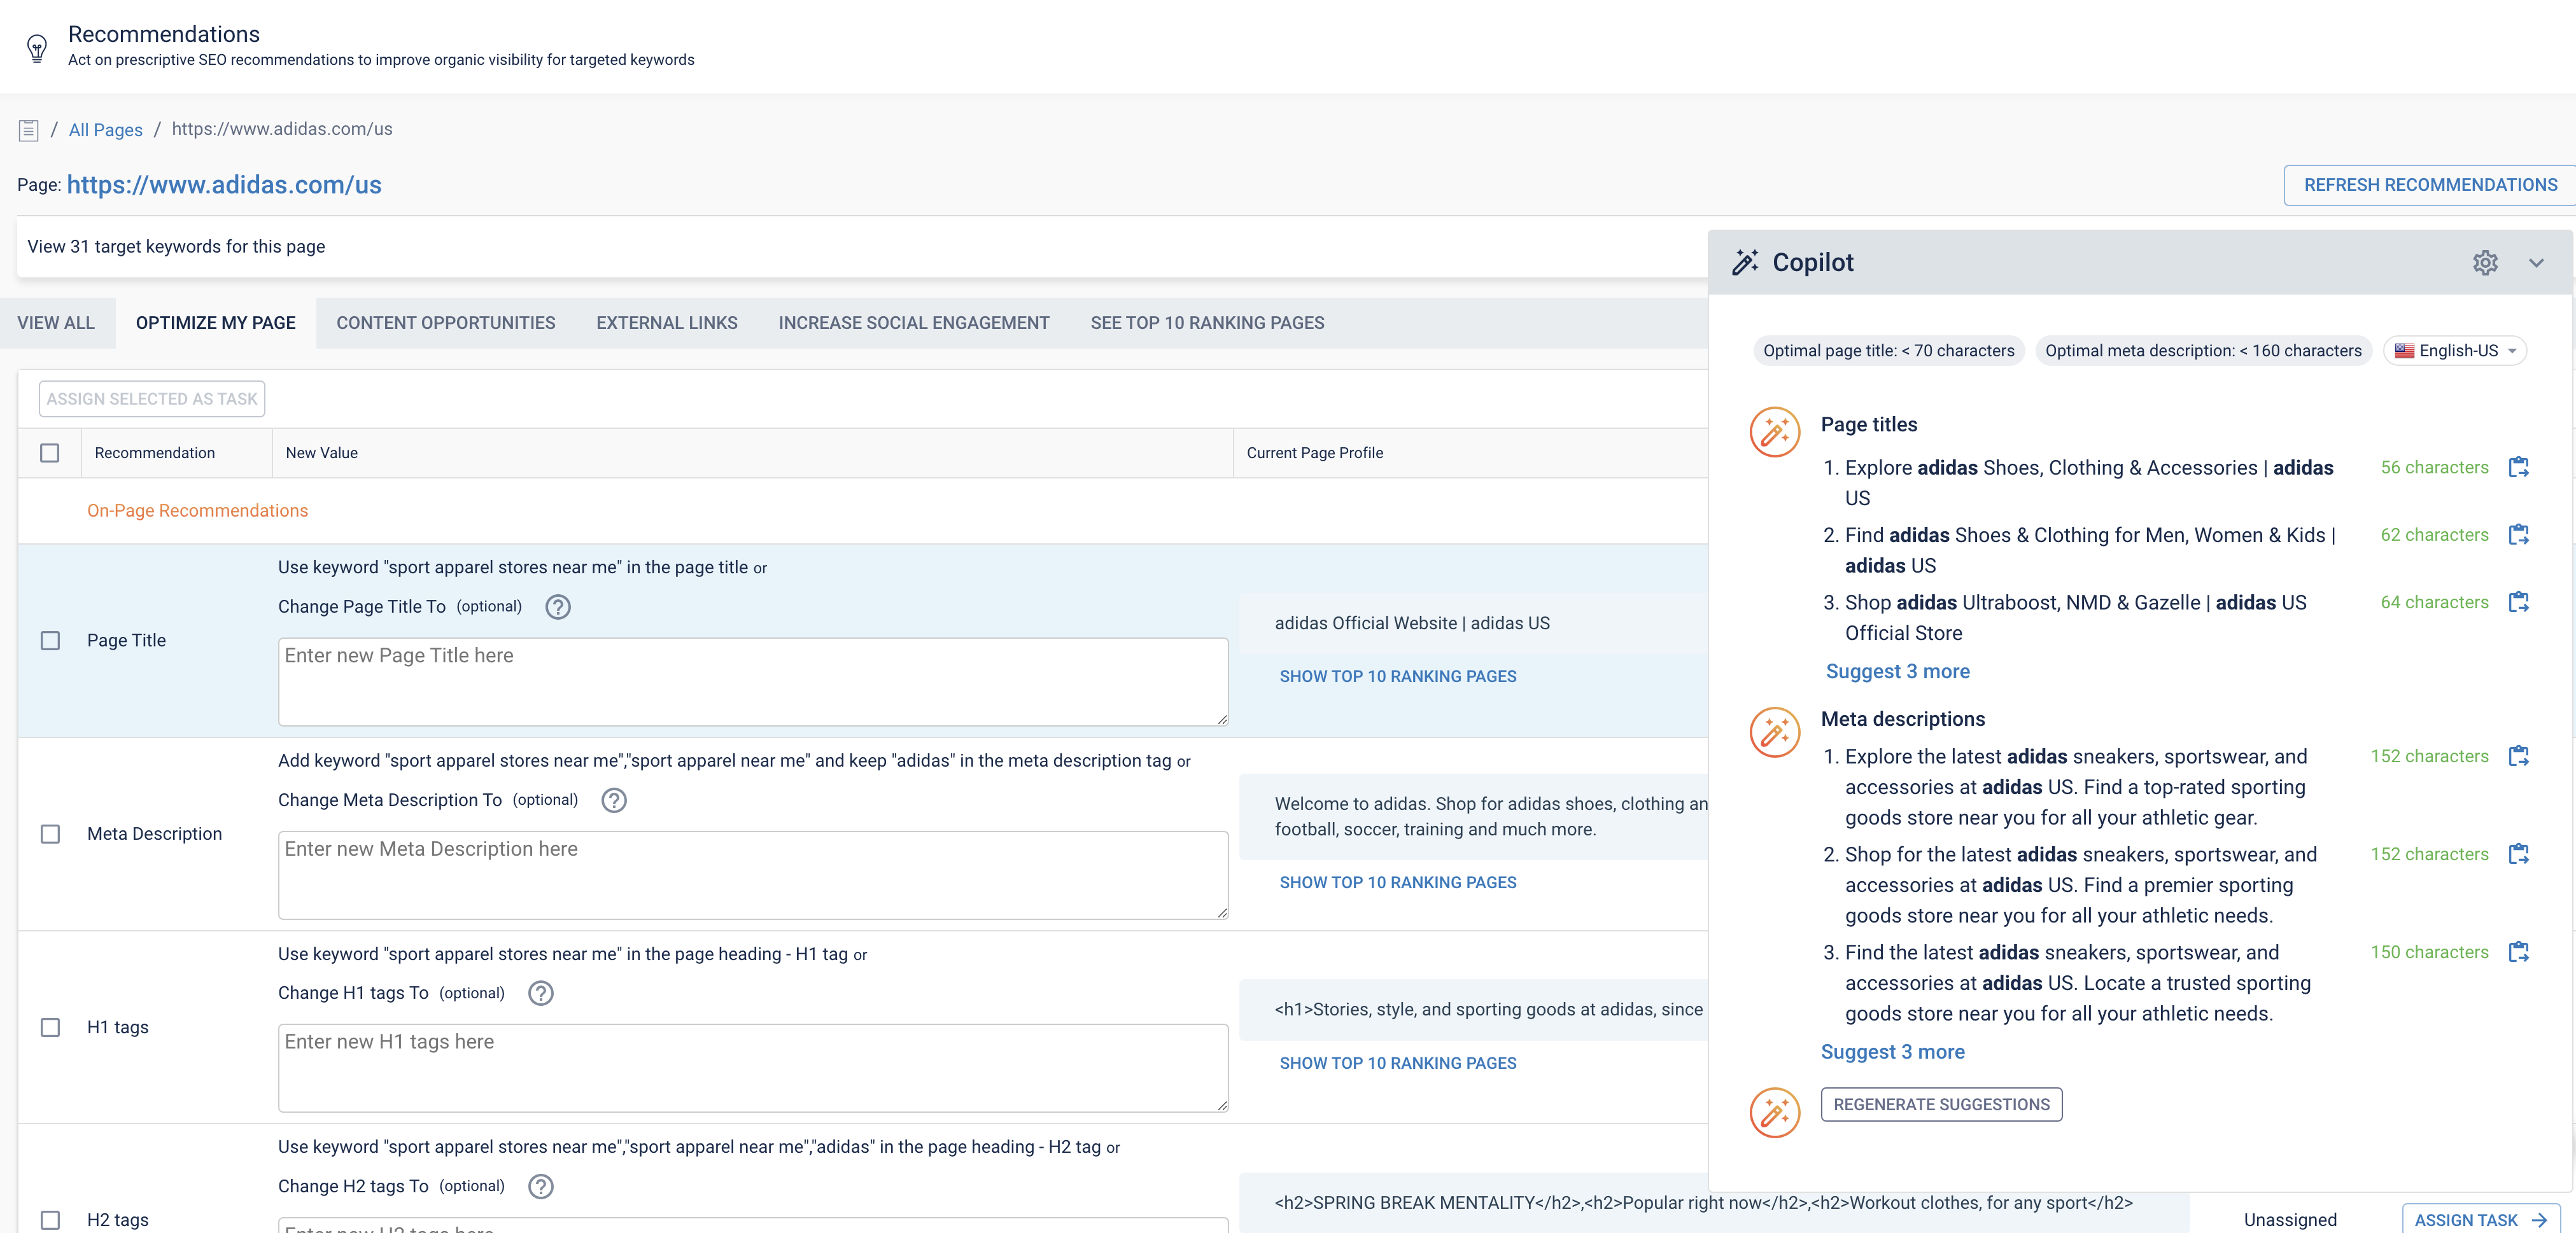Click help icon beside Change Page Title To

coord(558,606)
